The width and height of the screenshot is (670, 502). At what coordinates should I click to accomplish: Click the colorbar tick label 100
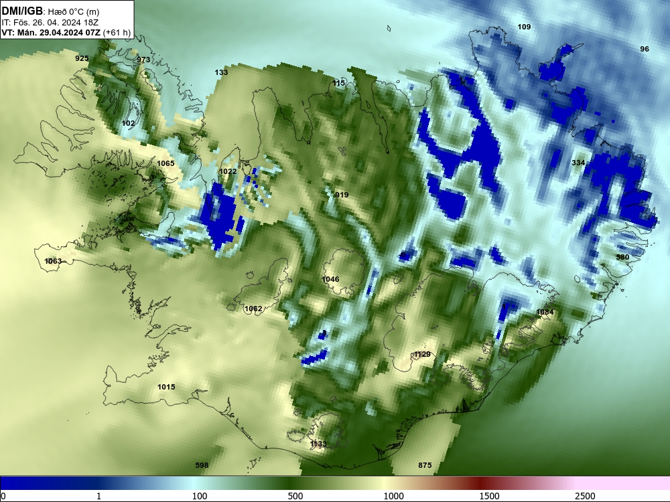(x=200, y=495)
